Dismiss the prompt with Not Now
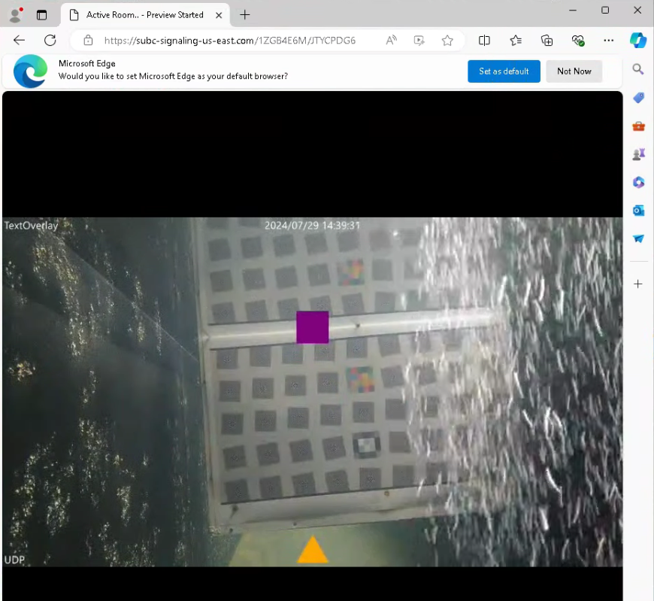The width and height of the screenshot is (654, 601). click(574, 71)
